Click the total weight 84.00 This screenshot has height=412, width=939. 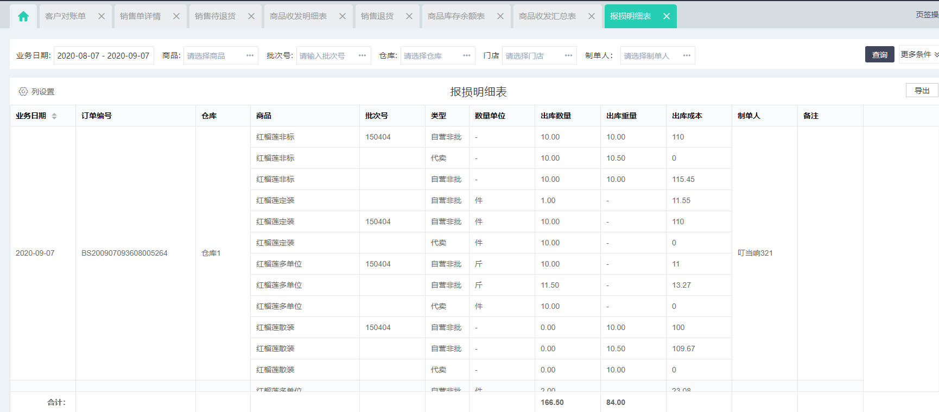click(616, 403)
